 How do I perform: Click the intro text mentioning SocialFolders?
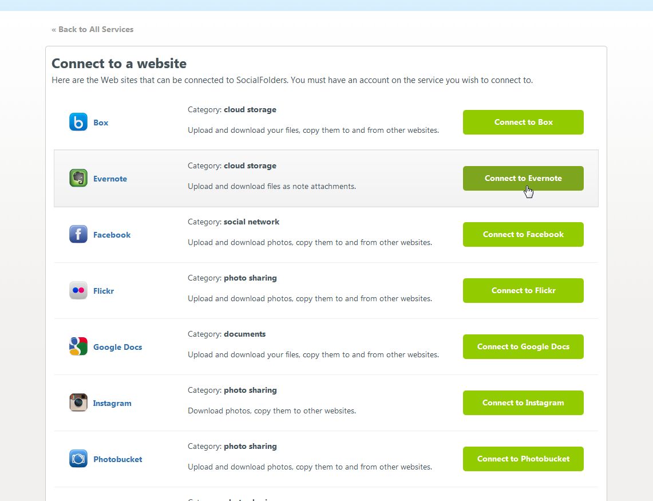[292, 80]
